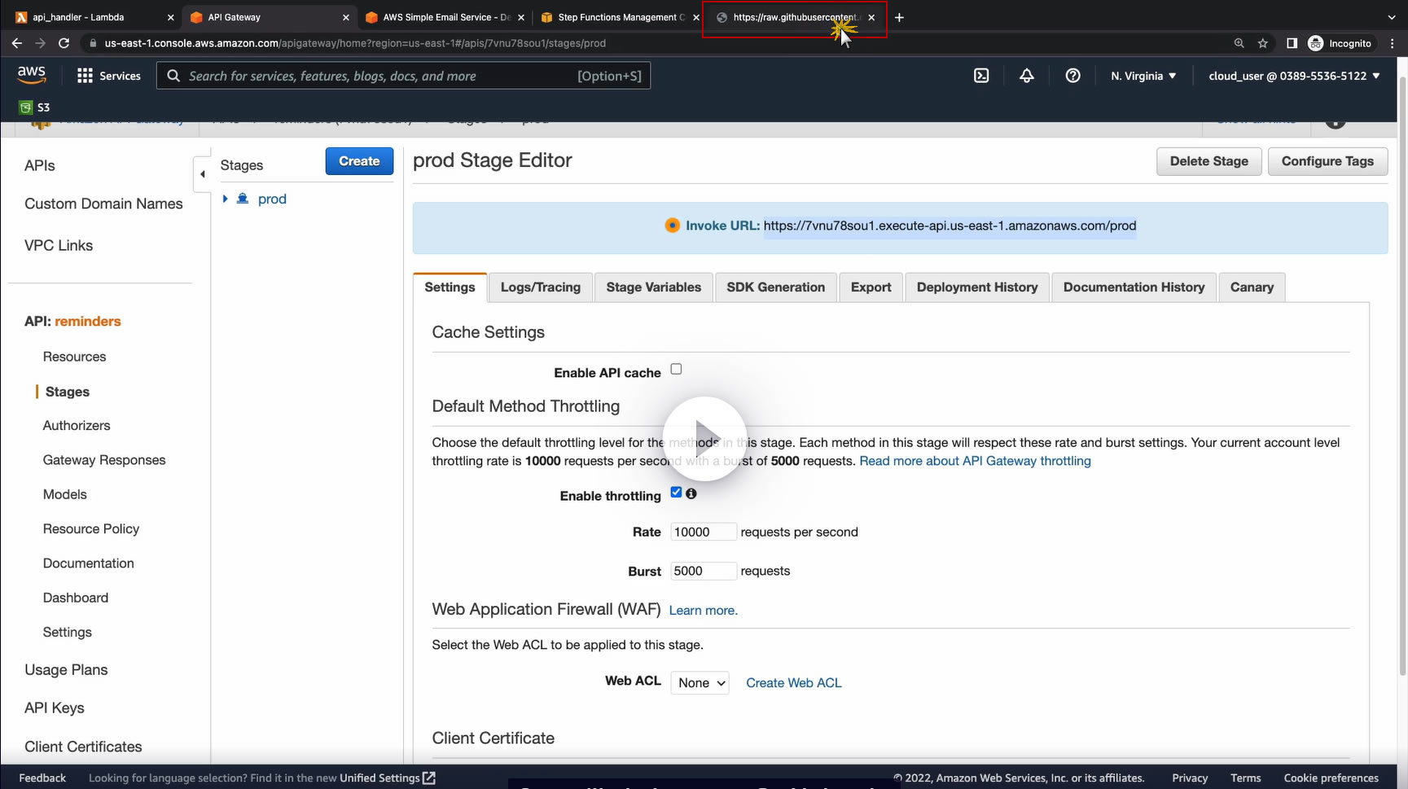Screen dimensions: 1408x789
Task: Open Usage Plans in the sidebar
Action: pos(66,670)
